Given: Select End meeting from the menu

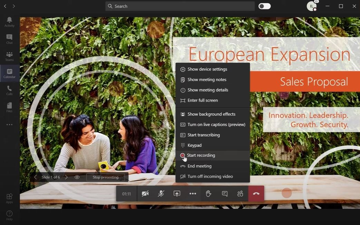Looking at the screenshot, I should point(213,166).
